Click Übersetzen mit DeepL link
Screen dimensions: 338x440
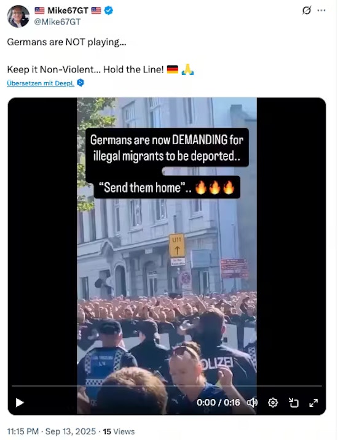click(x=41, y=83)
